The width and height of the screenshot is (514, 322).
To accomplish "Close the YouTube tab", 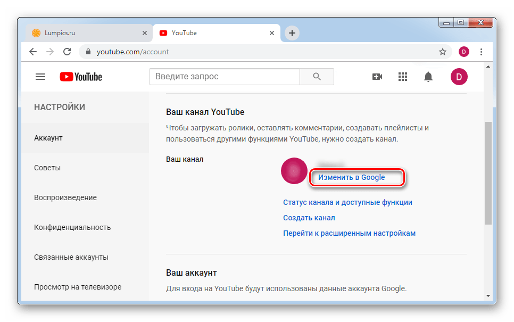I will pos(272,33).
